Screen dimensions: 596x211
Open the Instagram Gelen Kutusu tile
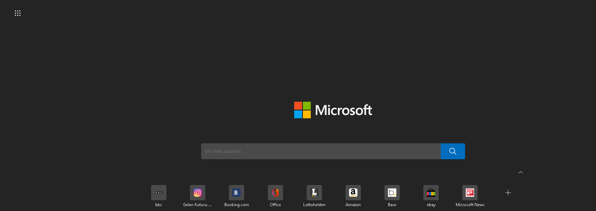[x=198, y=193]
